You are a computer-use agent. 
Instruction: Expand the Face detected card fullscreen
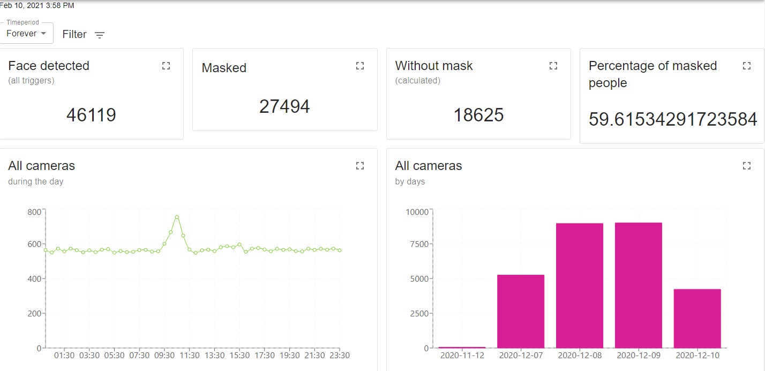coord(166,66)
